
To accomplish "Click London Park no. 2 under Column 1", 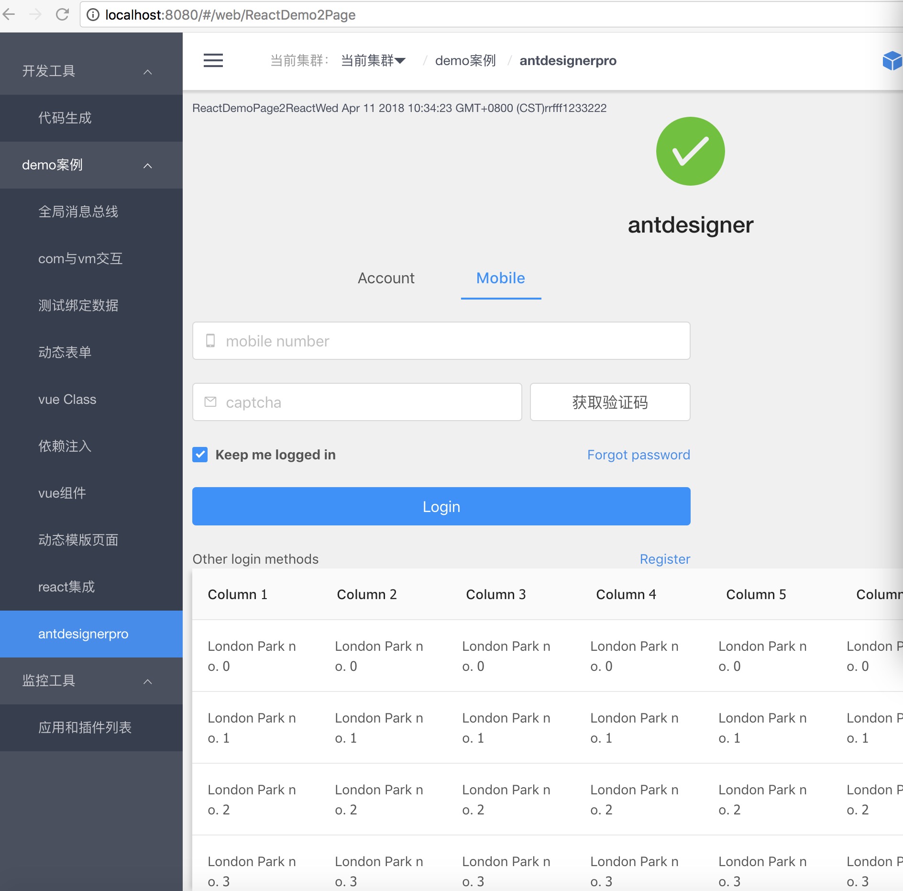I will (x=252, y=800).
